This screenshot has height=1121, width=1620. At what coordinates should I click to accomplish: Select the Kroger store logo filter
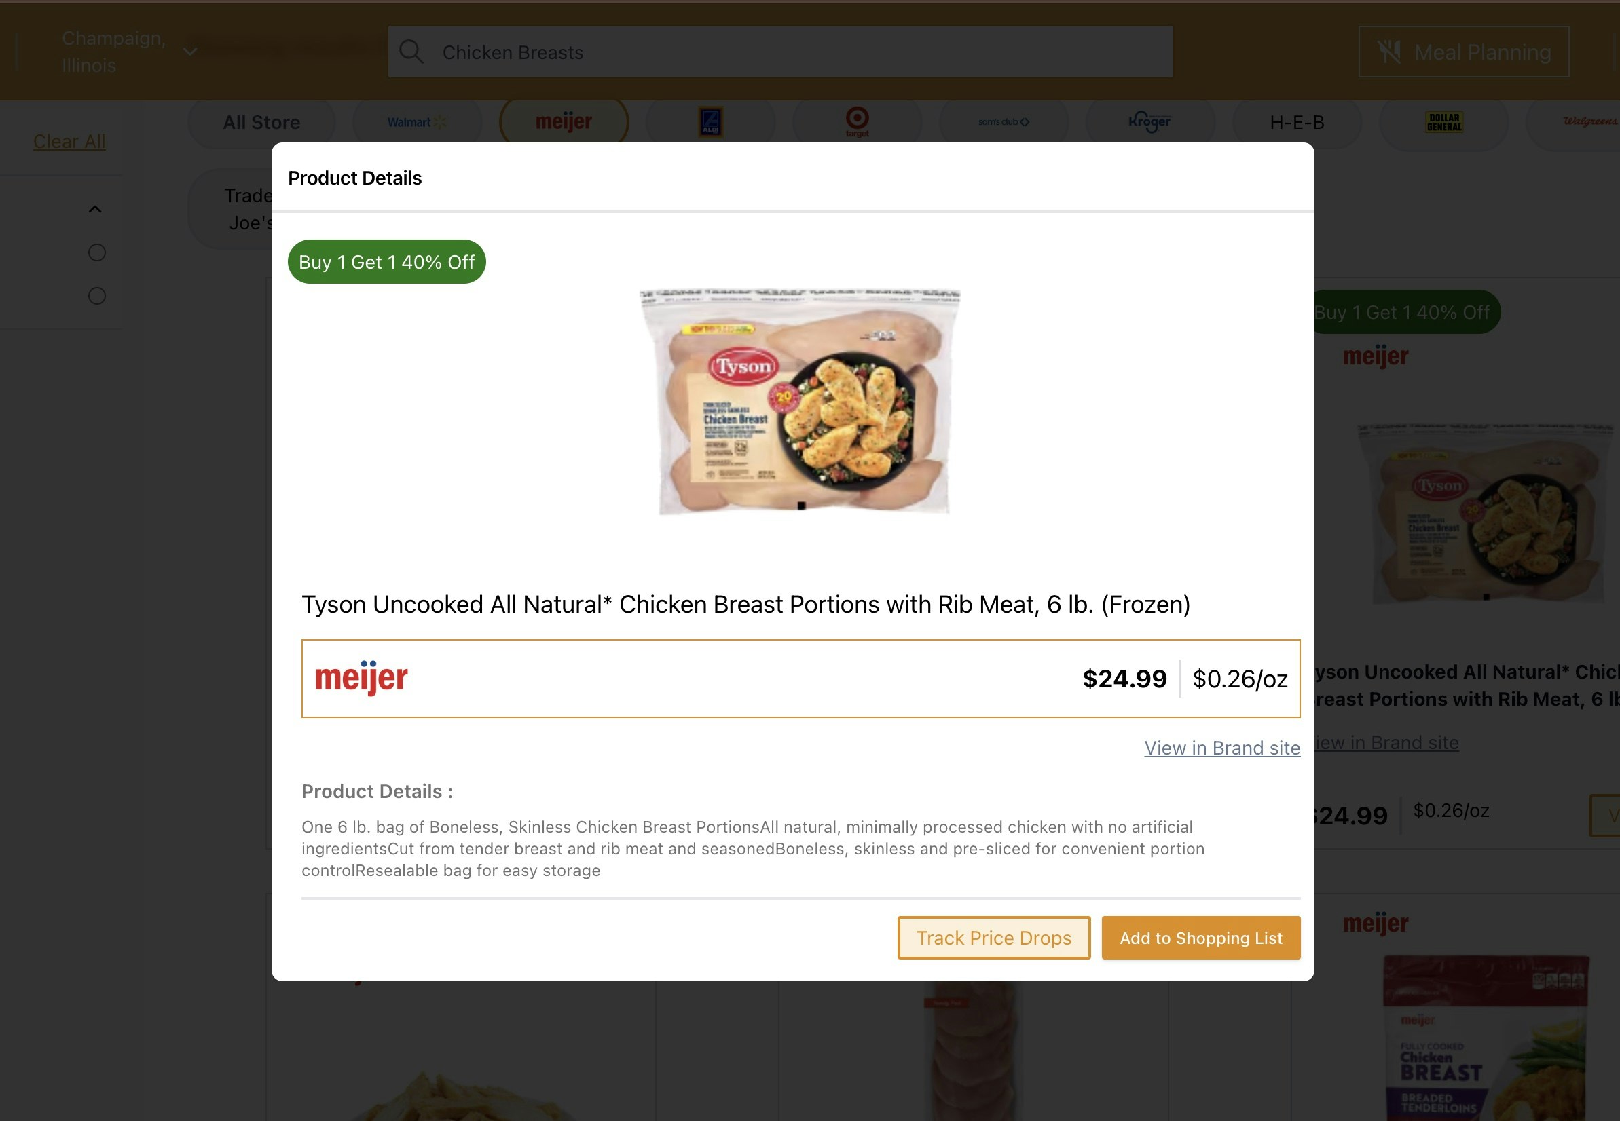1149,122
